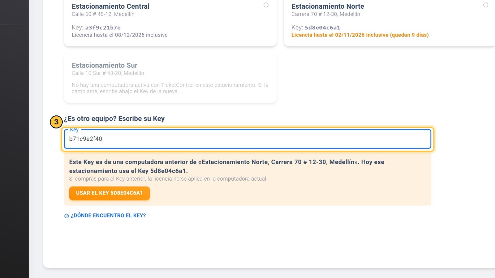Click the Estacionamiento Norte title
Image resolution: width=495 pixels, height=278 pixels.
point(328,6)
